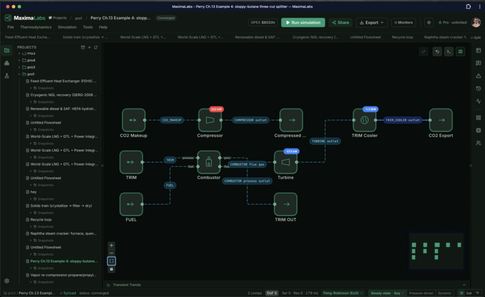Open the activity pulse icon in right sidebar
Image resolution: width=485 pixels, height=297 pixels.
click(478, 101)
